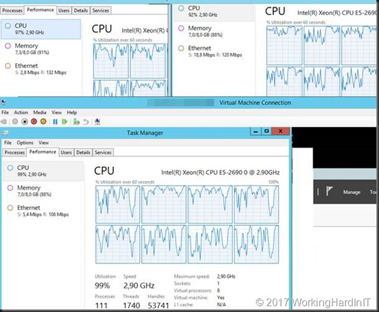The width and height of the screenshot is (379, 312).
Task: Open the Manage menu in Server Manager
Action: point(352,192)
